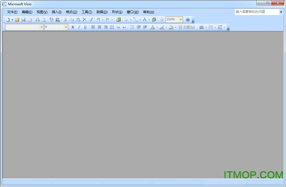286x187 pixels.
Task: Redo the action with the Redo arrow
Action: 108,20
